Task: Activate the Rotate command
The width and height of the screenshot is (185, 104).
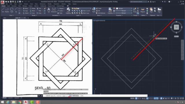Action: pyautogui.click(x=33, y=8)
